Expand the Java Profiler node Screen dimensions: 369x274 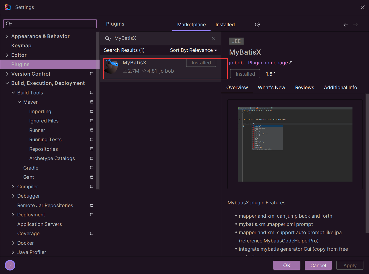tap(13, 252)
